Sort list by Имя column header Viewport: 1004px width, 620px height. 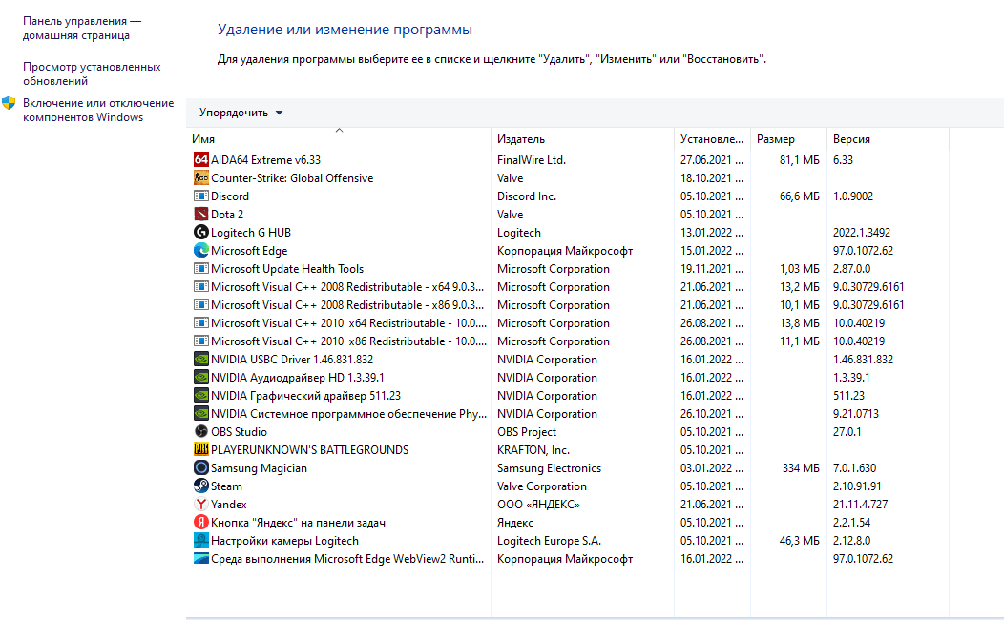[339, 139]
